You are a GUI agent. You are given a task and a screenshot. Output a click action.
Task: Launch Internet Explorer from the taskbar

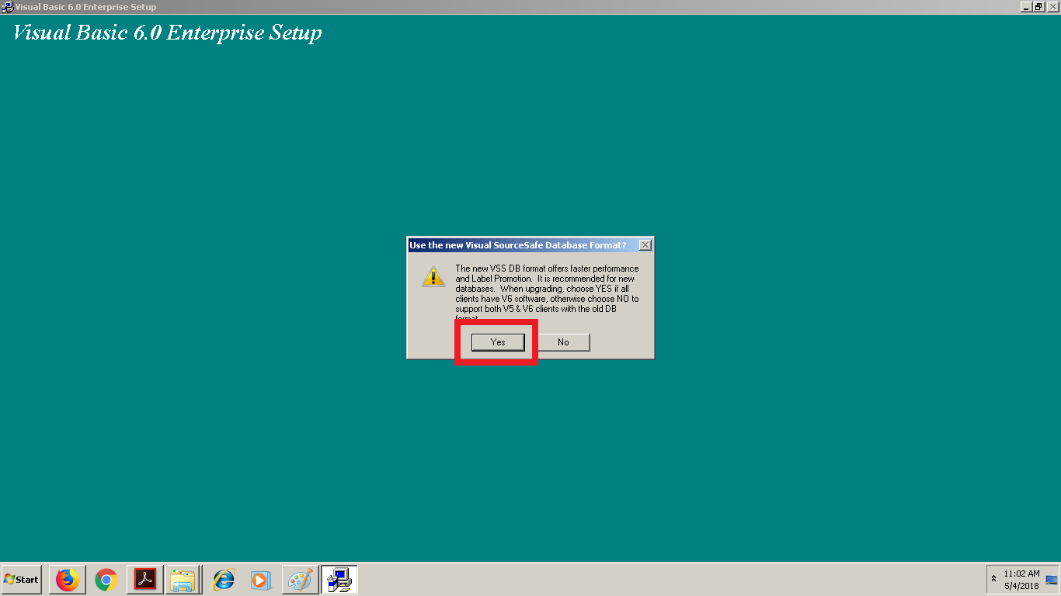click(x=224, y=580)
